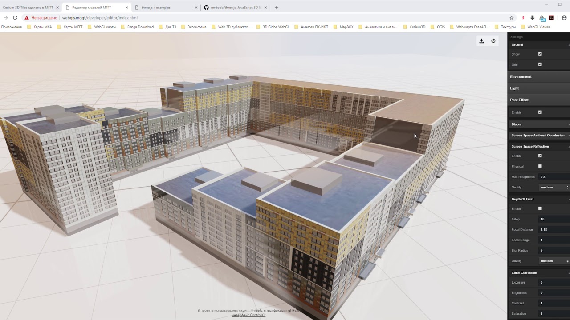Edit the Focal Distance value field
Screen dimensions: 570x320
[554, 229]
